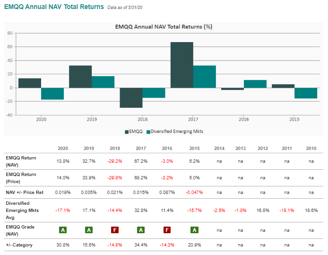
Task: Toggle the Diversified Emerging Mkts legend label
Action: click(x=177, y=132)
